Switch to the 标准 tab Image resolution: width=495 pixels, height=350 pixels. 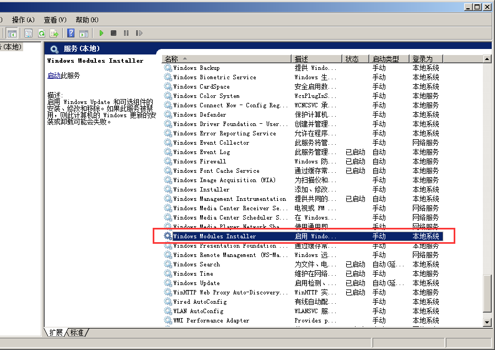(x=77, y=332)
